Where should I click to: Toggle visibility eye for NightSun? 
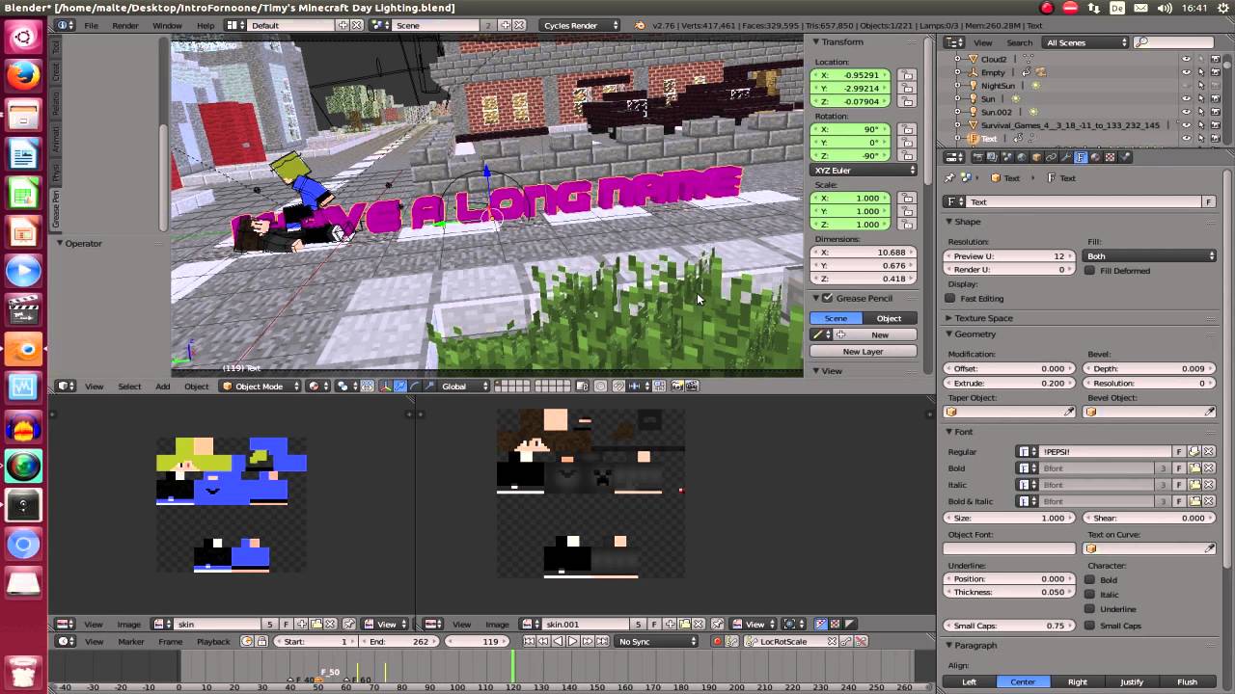point(1186,86)
